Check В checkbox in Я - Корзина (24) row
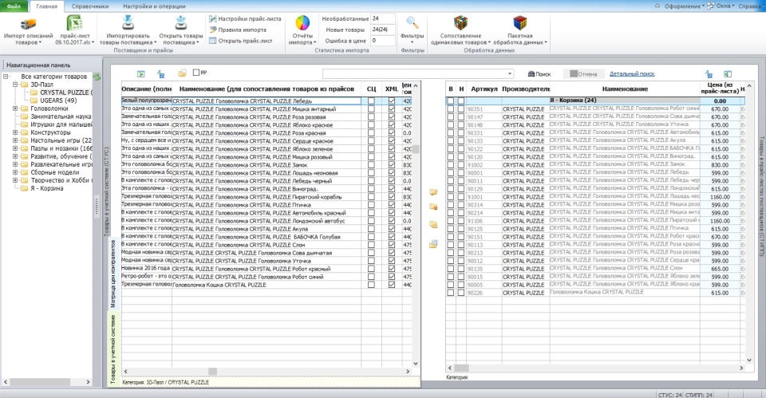Image resolution: width=766 pixels, height=398 pixels. (x=450, y=101)
